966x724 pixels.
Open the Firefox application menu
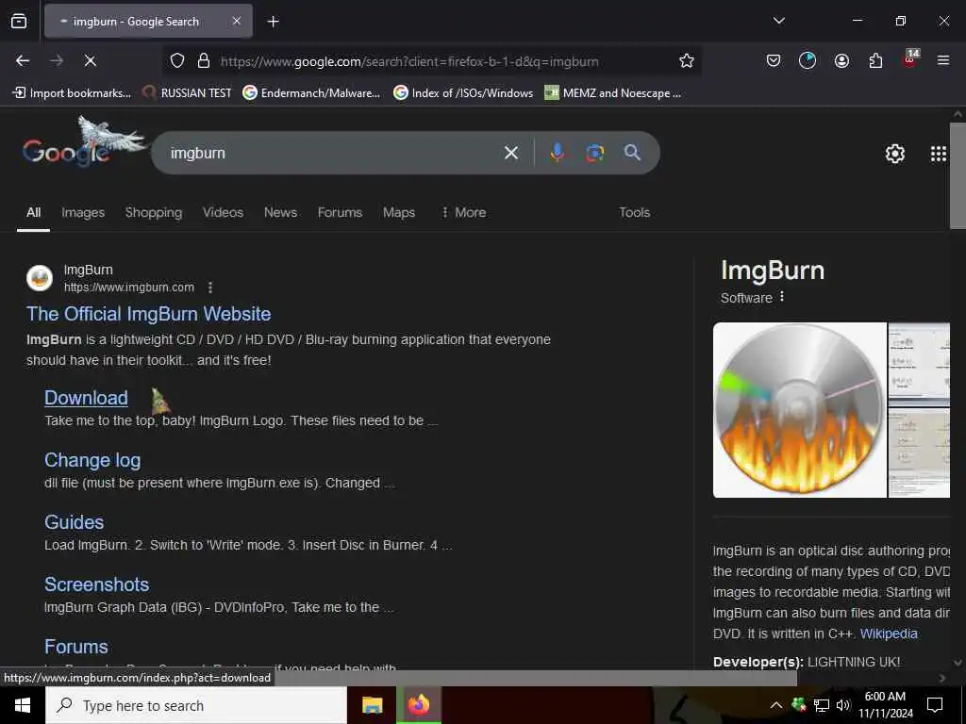pos(942,60)
